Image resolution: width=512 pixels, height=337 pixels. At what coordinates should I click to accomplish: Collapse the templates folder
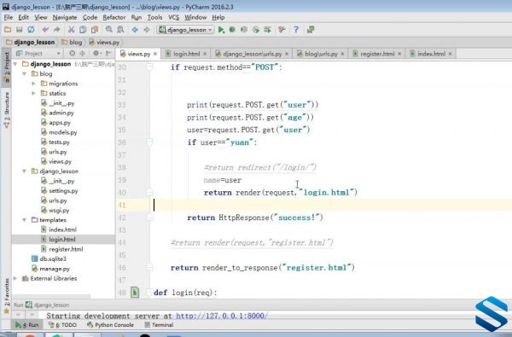click(25, 220)
